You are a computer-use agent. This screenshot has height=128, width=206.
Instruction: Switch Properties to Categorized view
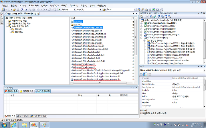pos(142,74)
